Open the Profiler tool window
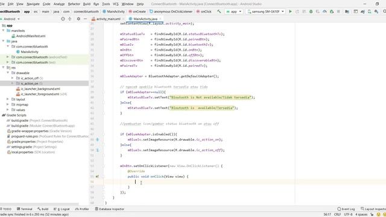The image size is (386, 217). (82, 209)
